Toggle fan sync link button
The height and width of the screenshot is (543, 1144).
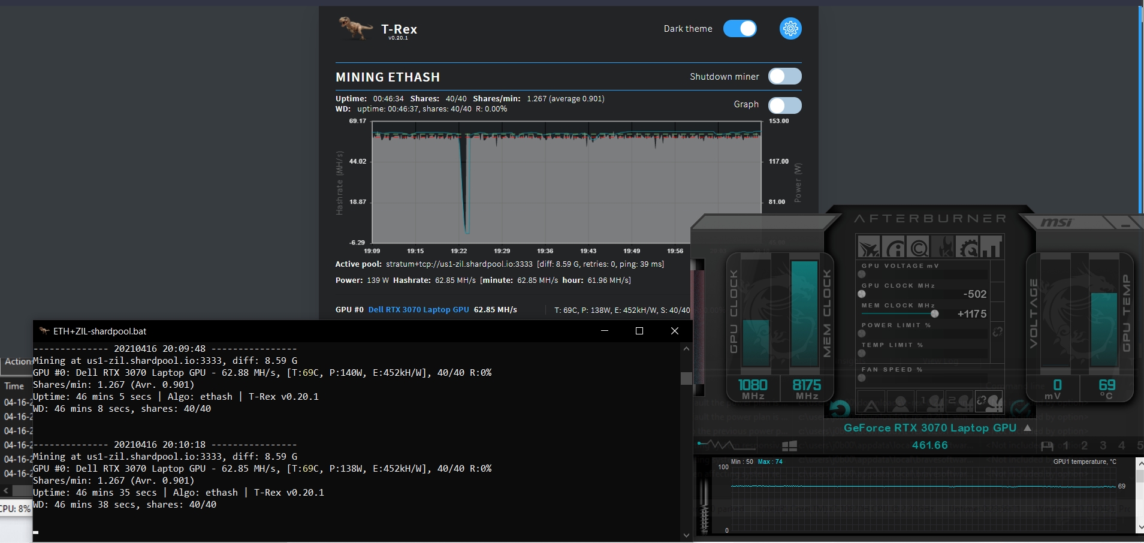pyautogui.click(x=989, y=402)
